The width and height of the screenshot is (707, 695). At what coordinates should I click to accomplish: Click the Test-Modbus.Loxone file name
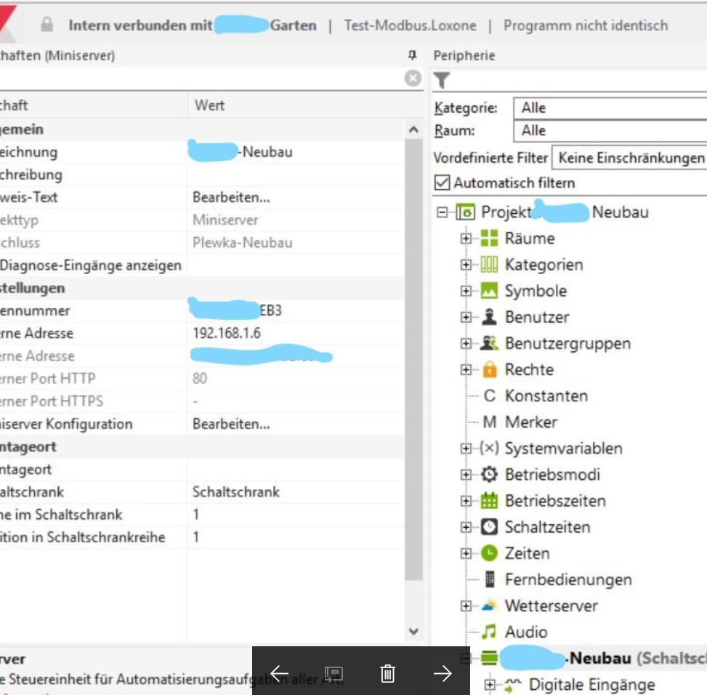tap(410, 25)
